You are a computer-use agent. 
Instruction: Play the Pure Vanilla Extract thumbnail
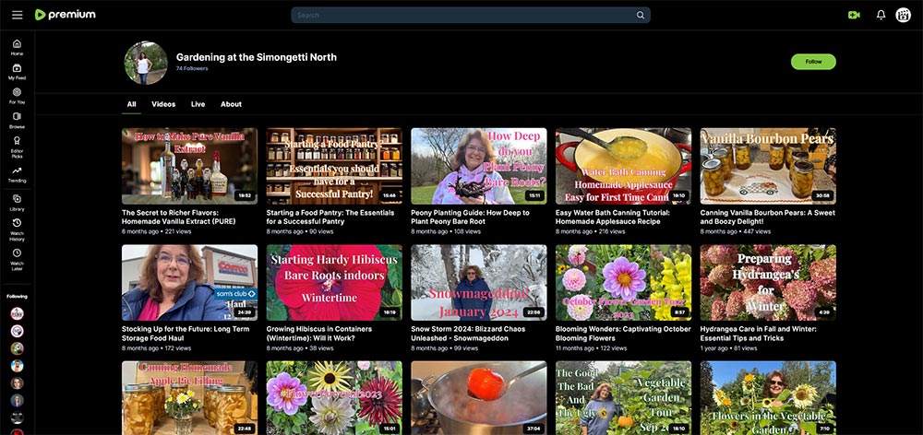point(189,166)
